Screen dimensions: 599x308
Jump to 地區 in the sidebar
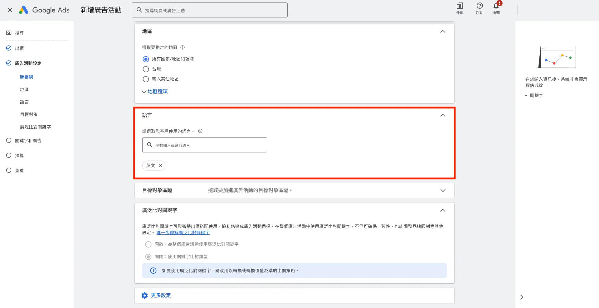pos(24,89)
